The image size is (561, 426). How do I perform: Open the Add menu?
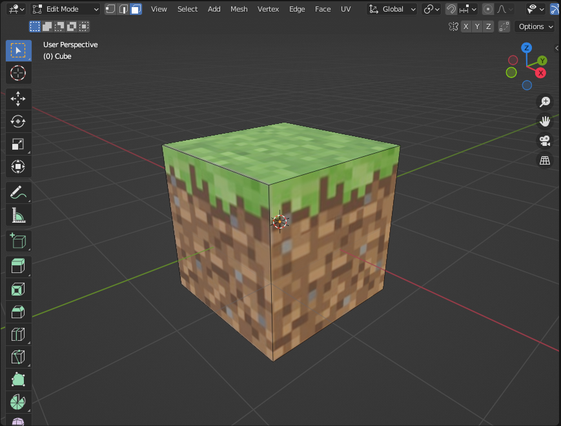pyautogui.click(x=214, y=9)
